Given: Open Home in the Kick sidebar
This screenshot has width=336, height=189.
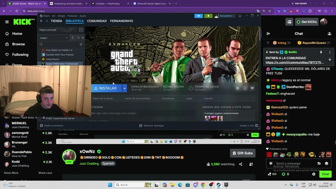Looking at the screenshot, I should 17,34.
